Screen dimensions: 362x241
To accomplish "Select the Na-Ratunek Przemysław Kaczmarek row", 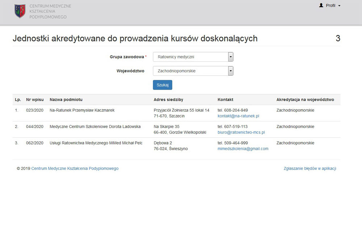I will pyautogui.click(x=82, y=110).
